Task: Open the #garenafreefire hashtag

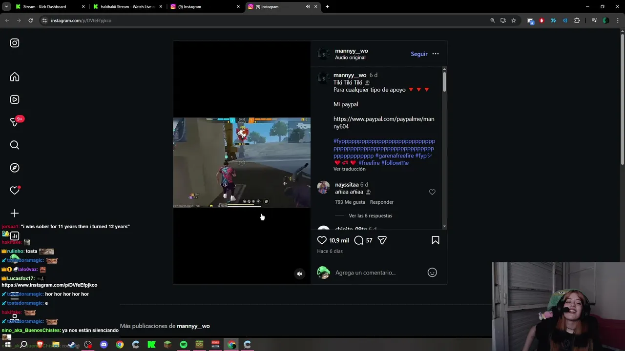Action: 394,156
